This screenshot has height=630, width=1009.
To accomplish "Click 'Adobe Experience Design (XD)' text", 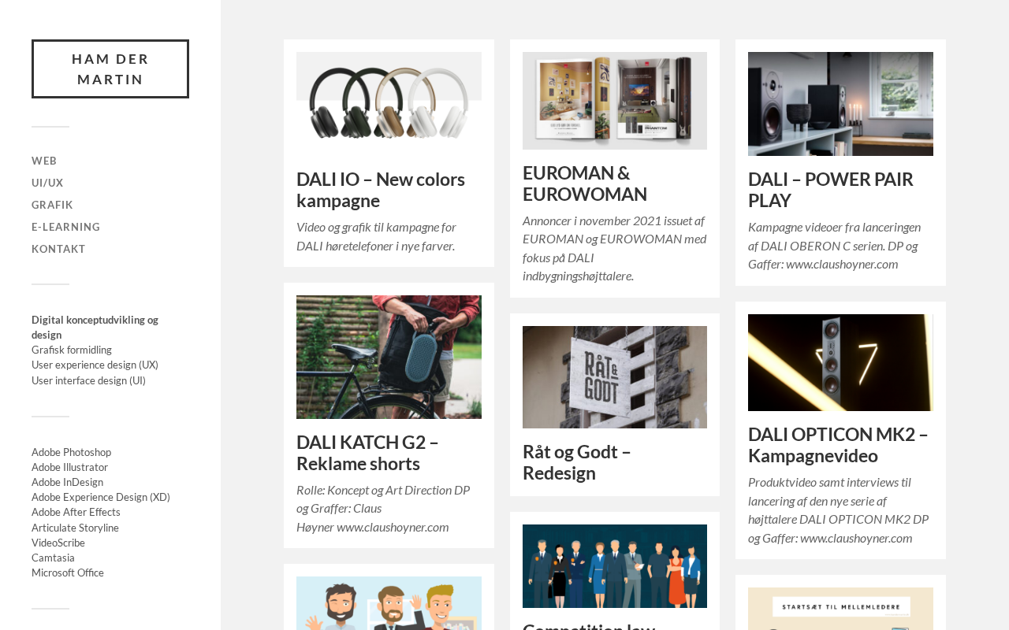I will 101,497.
